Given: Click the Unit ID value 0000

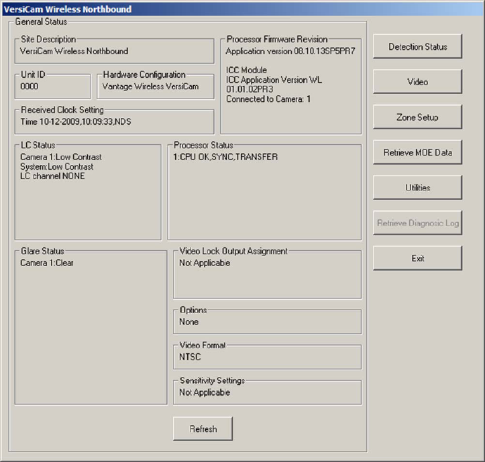Looking at the screenshot, I should pyautogui.click(x=29, y=86).
